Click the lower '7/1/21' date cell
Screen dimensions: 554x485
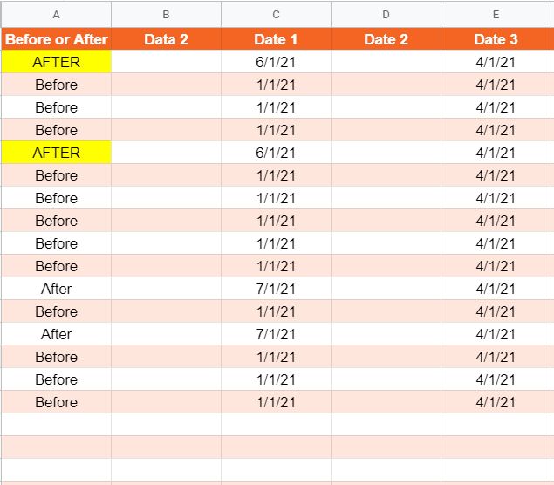coord(276,334)
